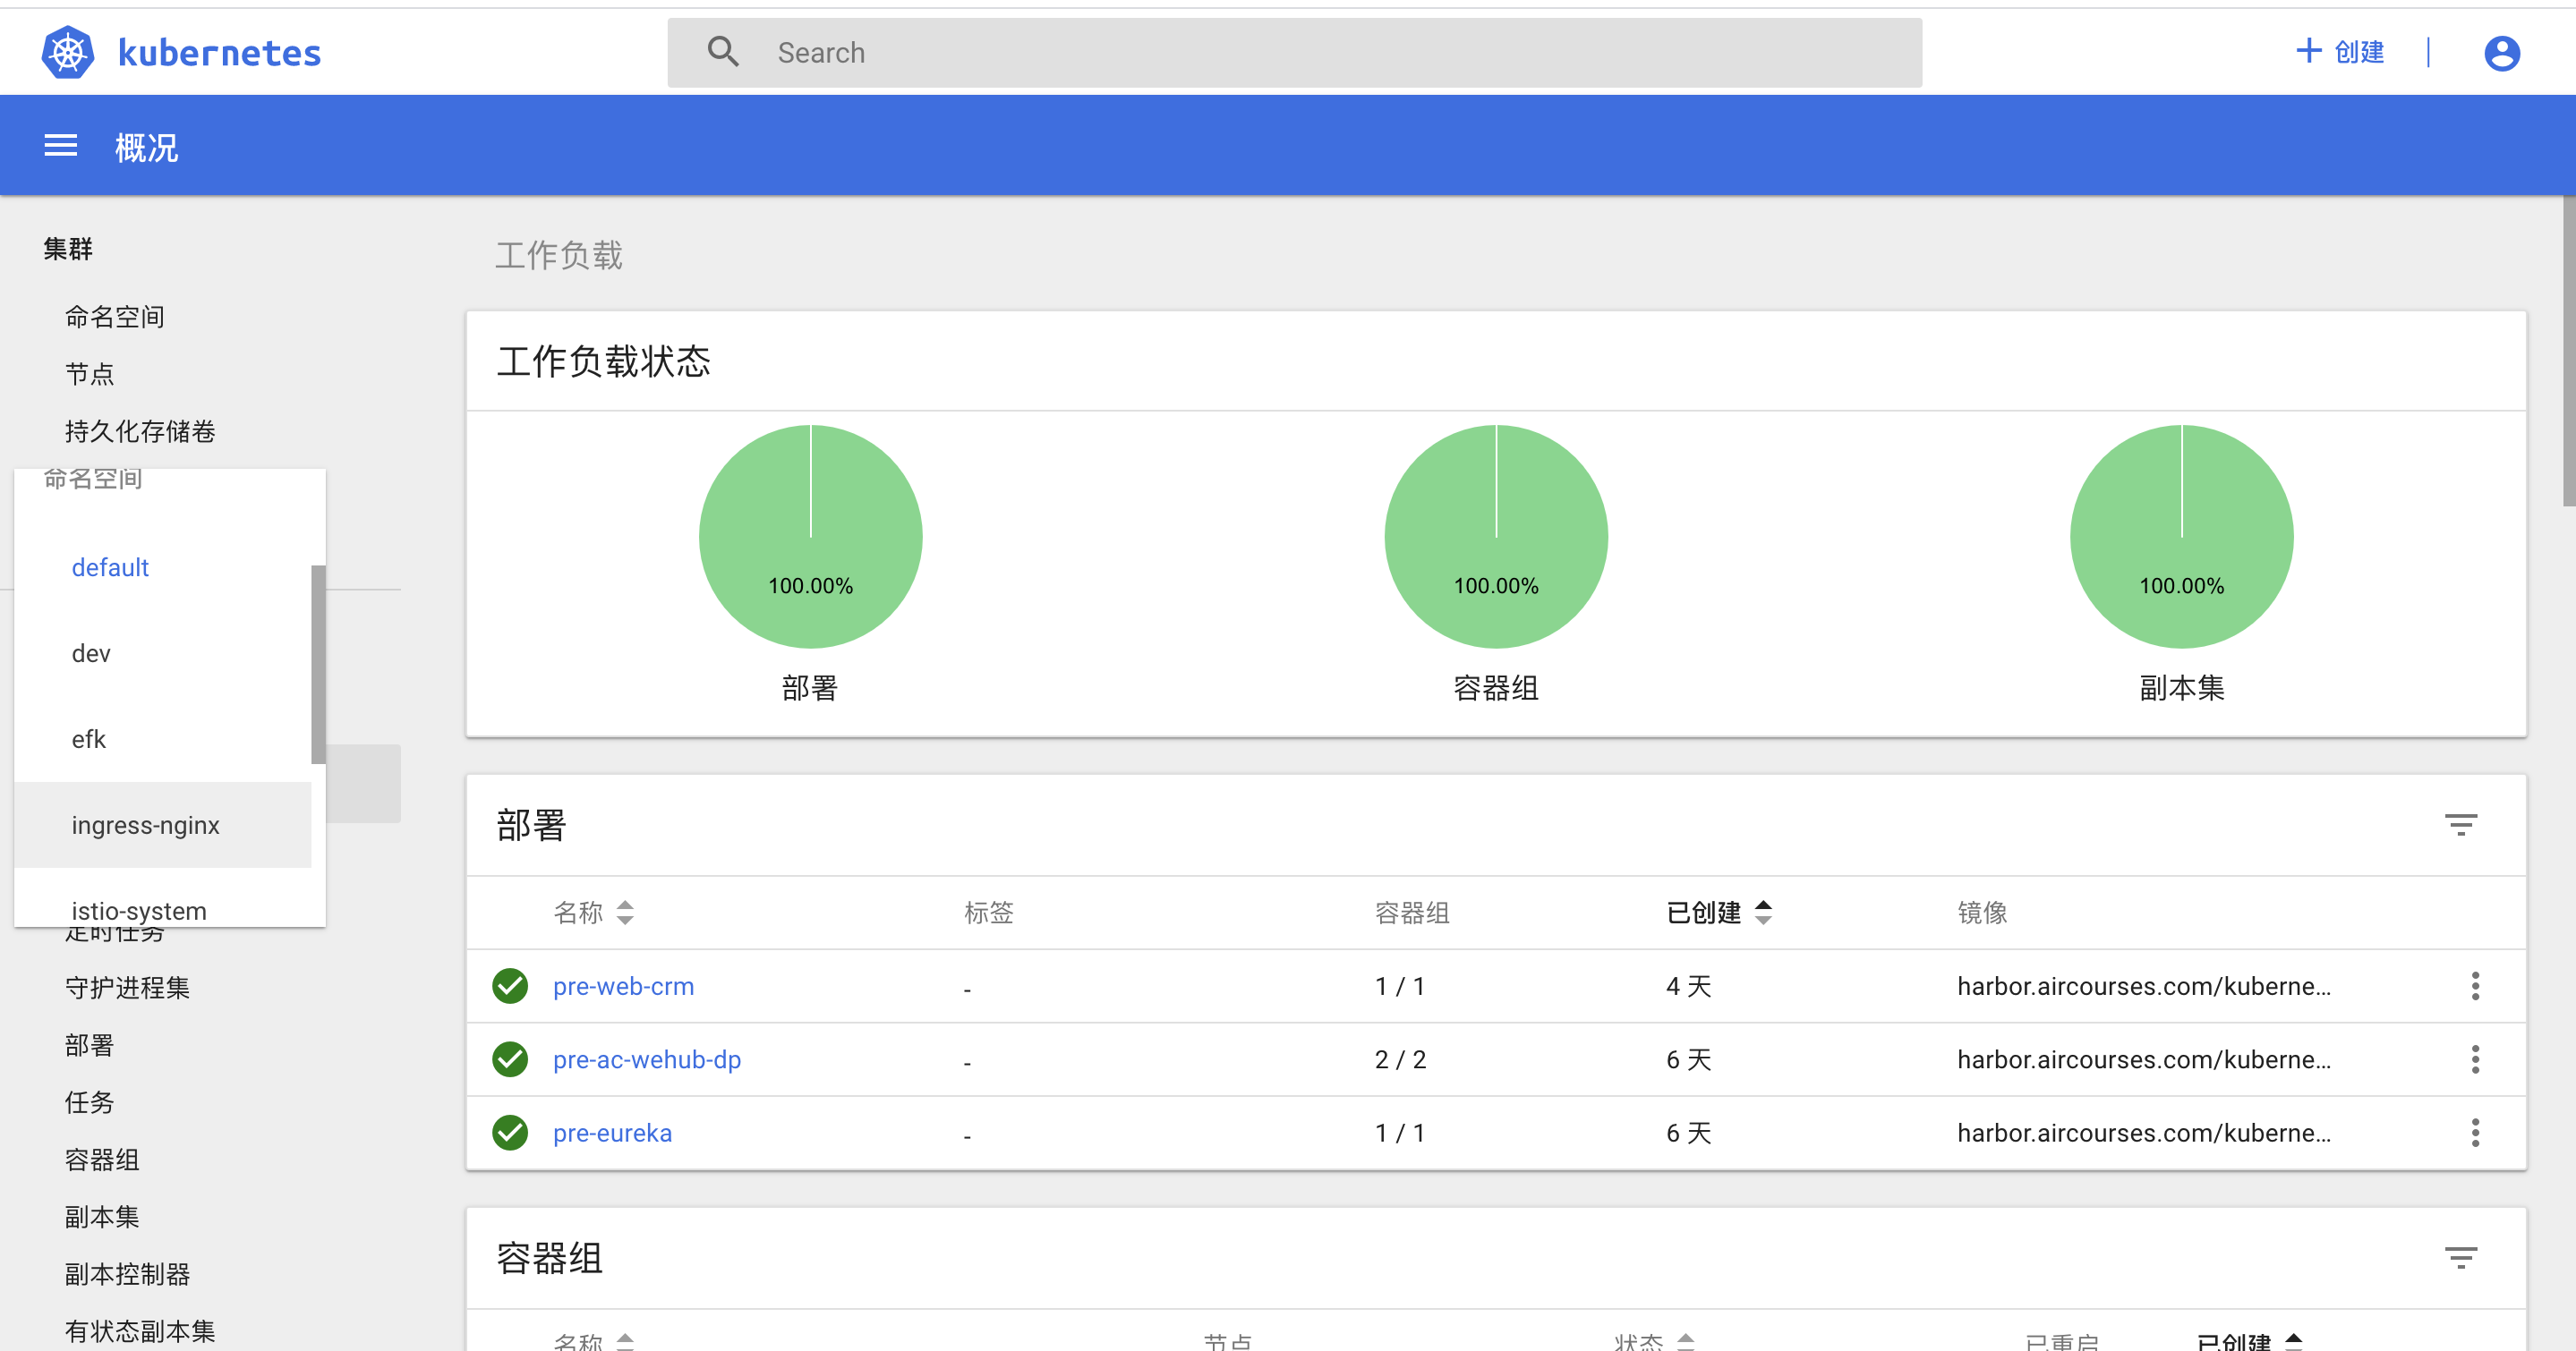Go to 持久化存储卷 in sidebar

[140, 431]
